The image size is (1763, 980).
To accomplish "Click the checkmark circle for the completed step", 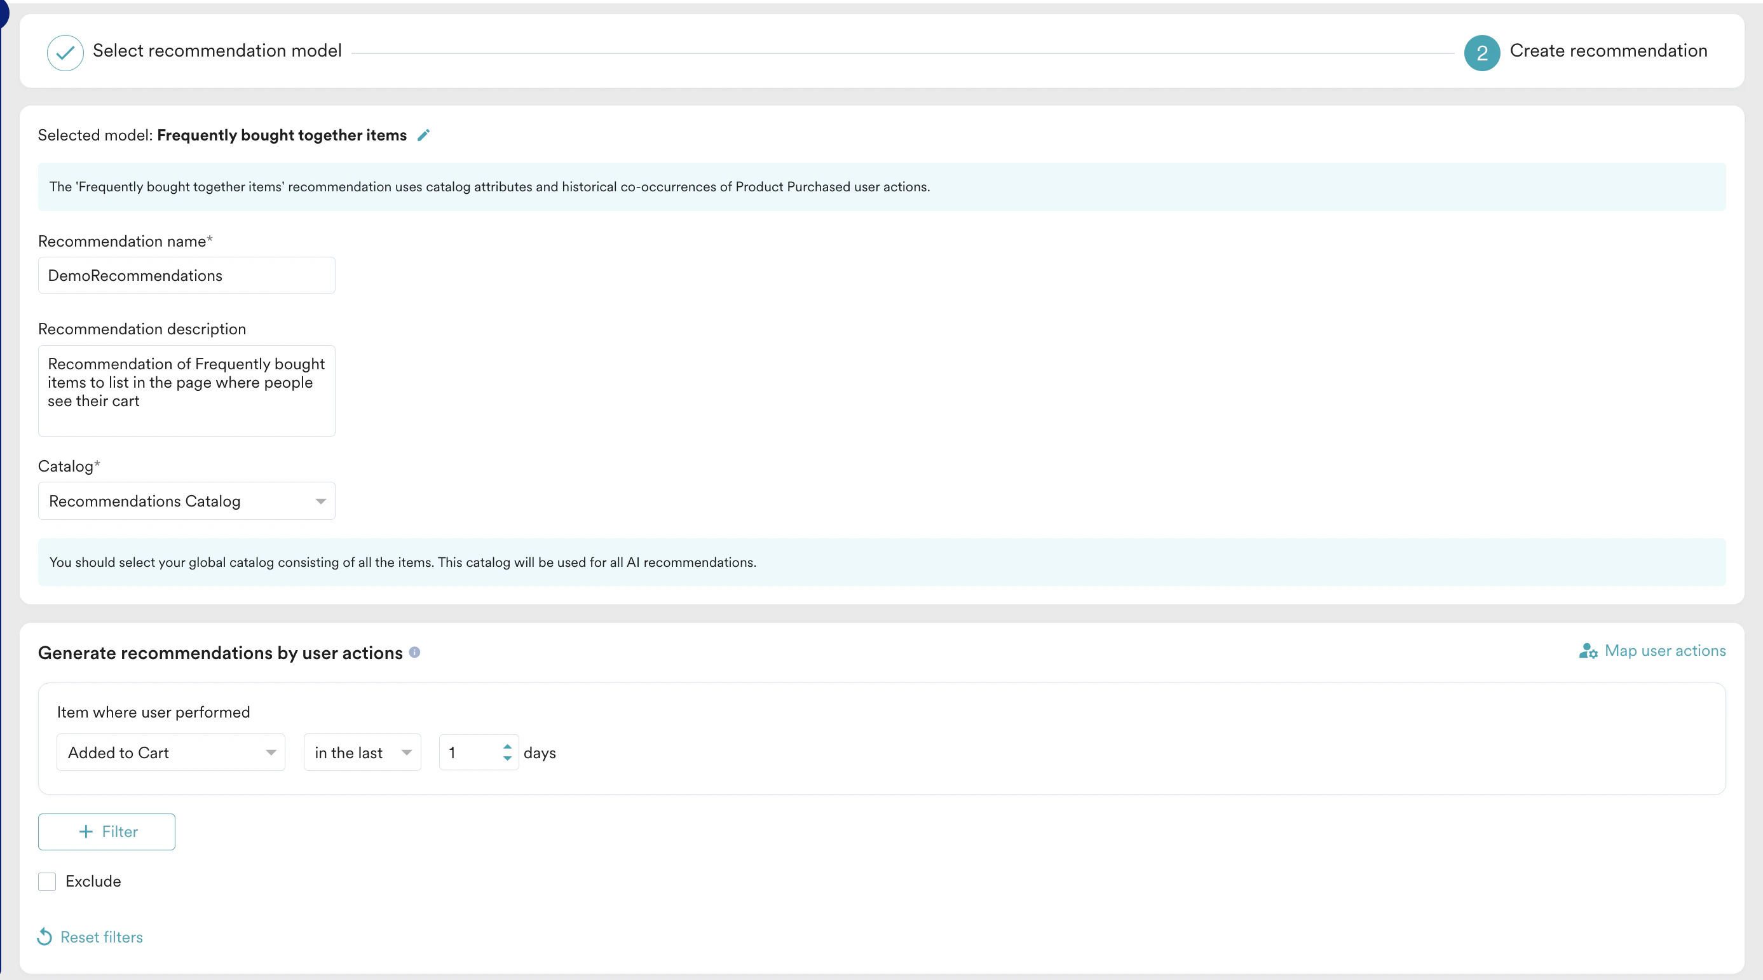I will [65, 53].
